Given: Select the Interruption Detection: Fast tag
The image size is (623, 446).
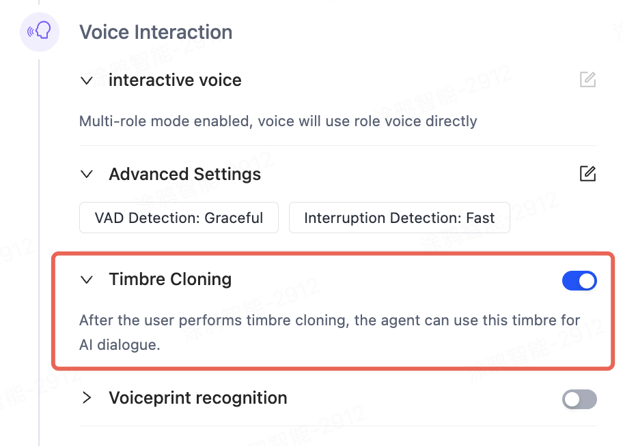Looking at the screenshot, I should pyautogui.click(x=400, y=218).
